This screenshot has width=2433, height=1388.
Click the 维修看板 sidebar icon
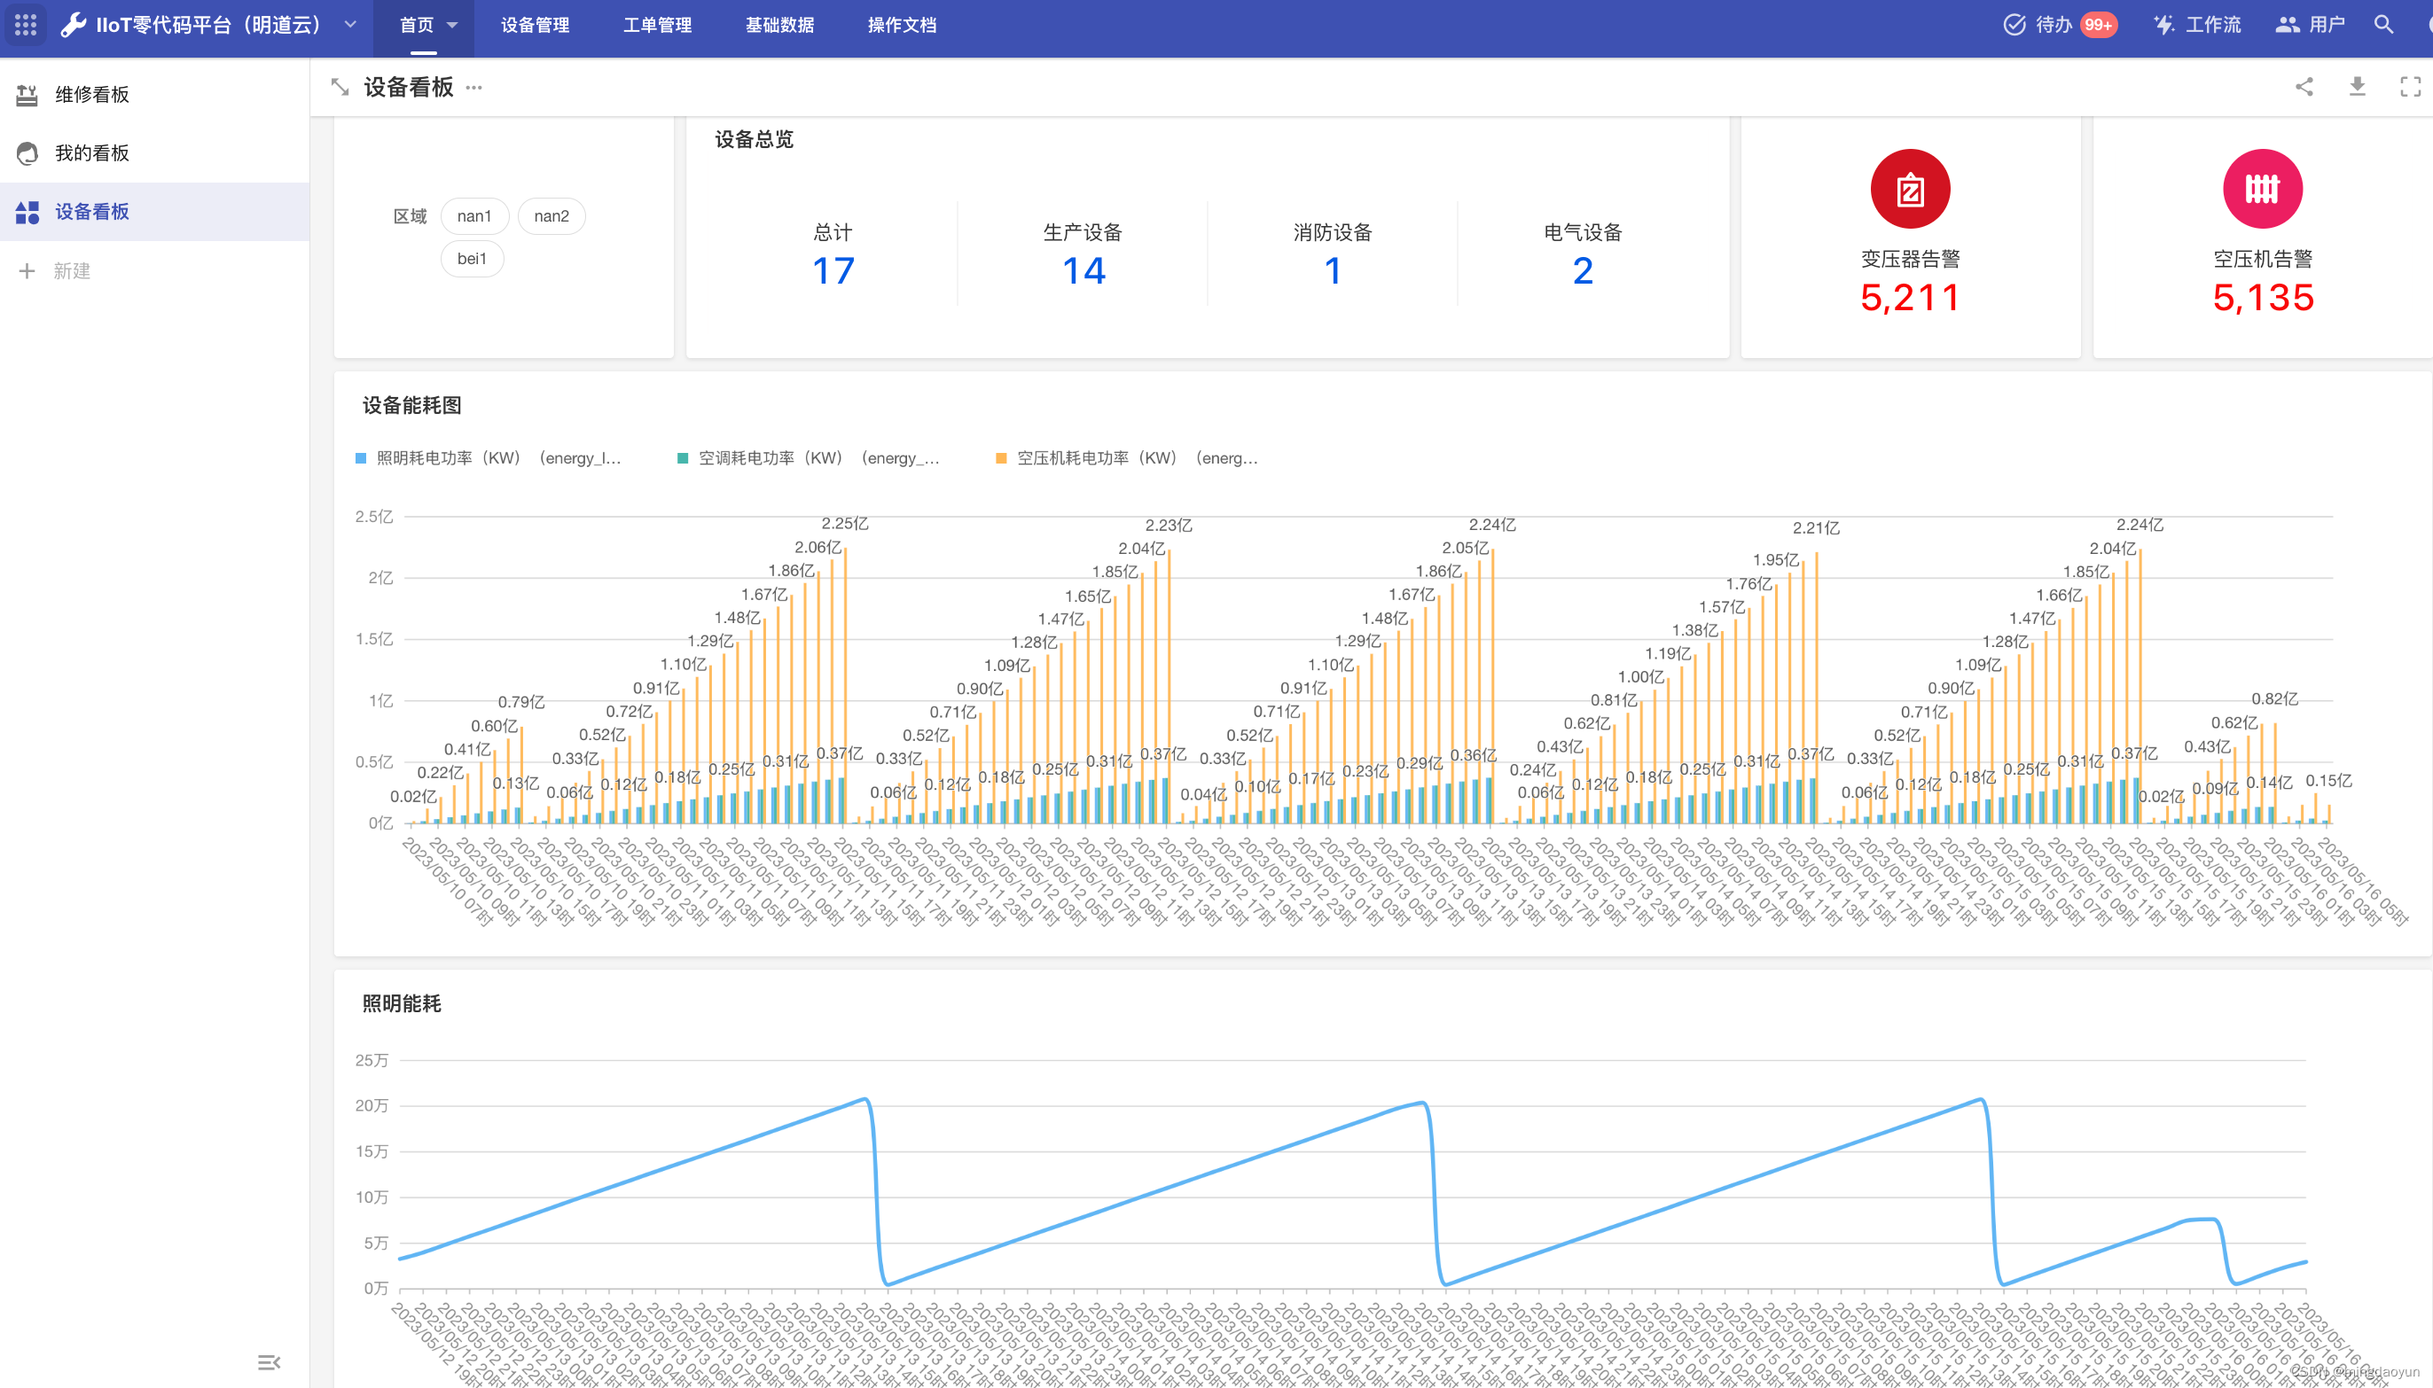point(27,94)
